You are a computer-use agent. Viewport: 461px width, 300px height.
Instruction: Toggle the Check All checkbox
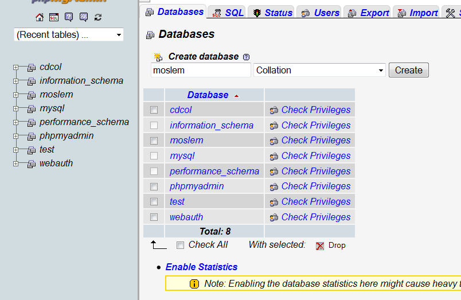pyautogui.click(x=180, y=245)
